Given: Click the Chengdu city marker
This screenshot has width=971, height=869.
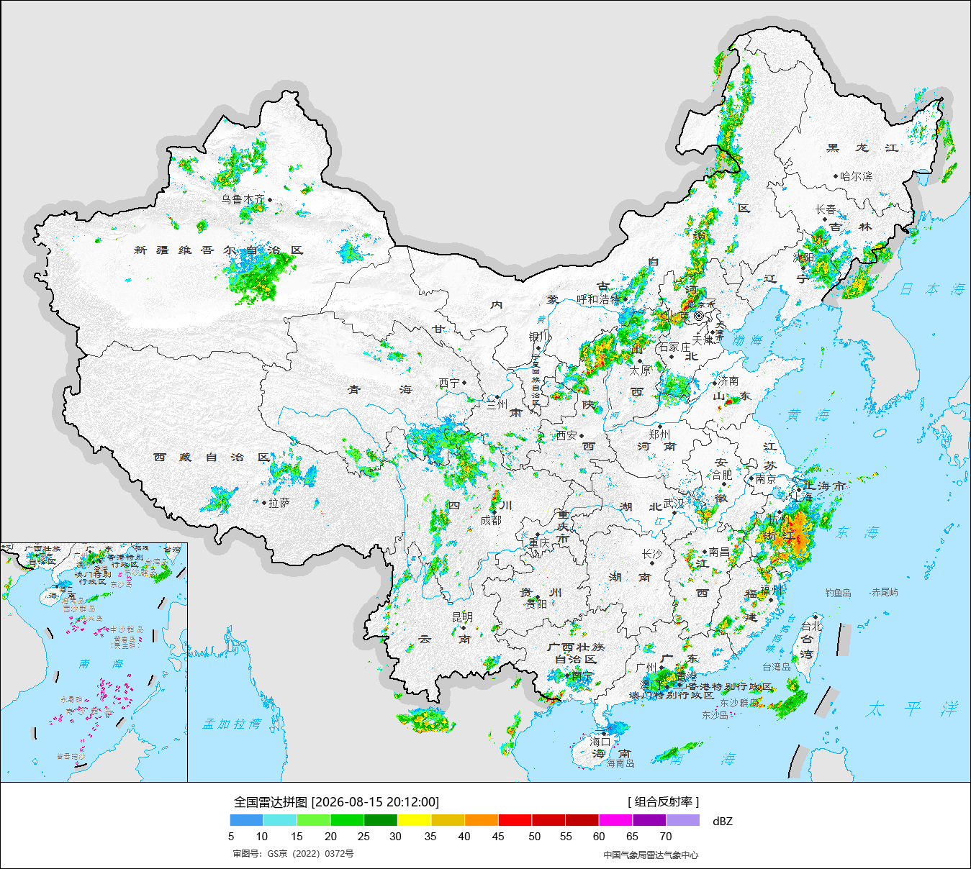Looking at the screenshot, I should pyautogui.click(x=494, y=512).
